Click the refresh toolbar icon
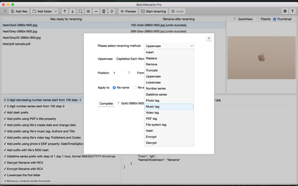 112,12
